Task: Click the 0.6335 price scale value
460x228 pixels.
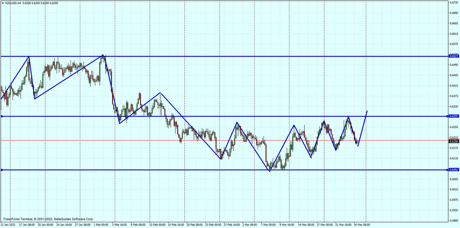Action: 454,106
